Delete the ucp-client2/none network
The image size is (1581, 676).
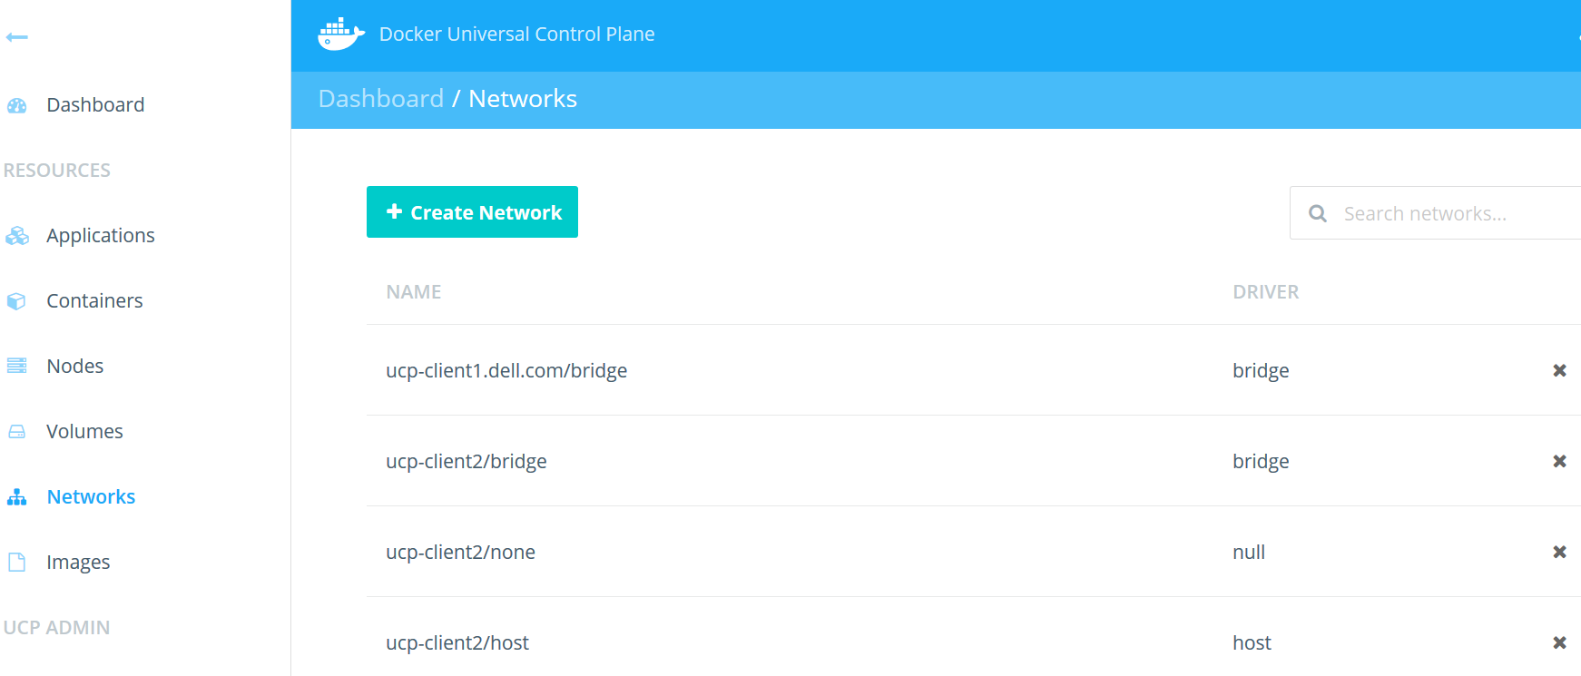[x=1559, y=552]
